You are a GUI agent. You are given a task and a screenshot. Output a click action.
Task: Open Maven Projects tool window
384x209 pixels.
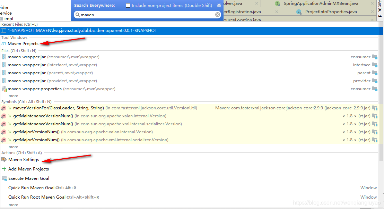pos(23,44)
